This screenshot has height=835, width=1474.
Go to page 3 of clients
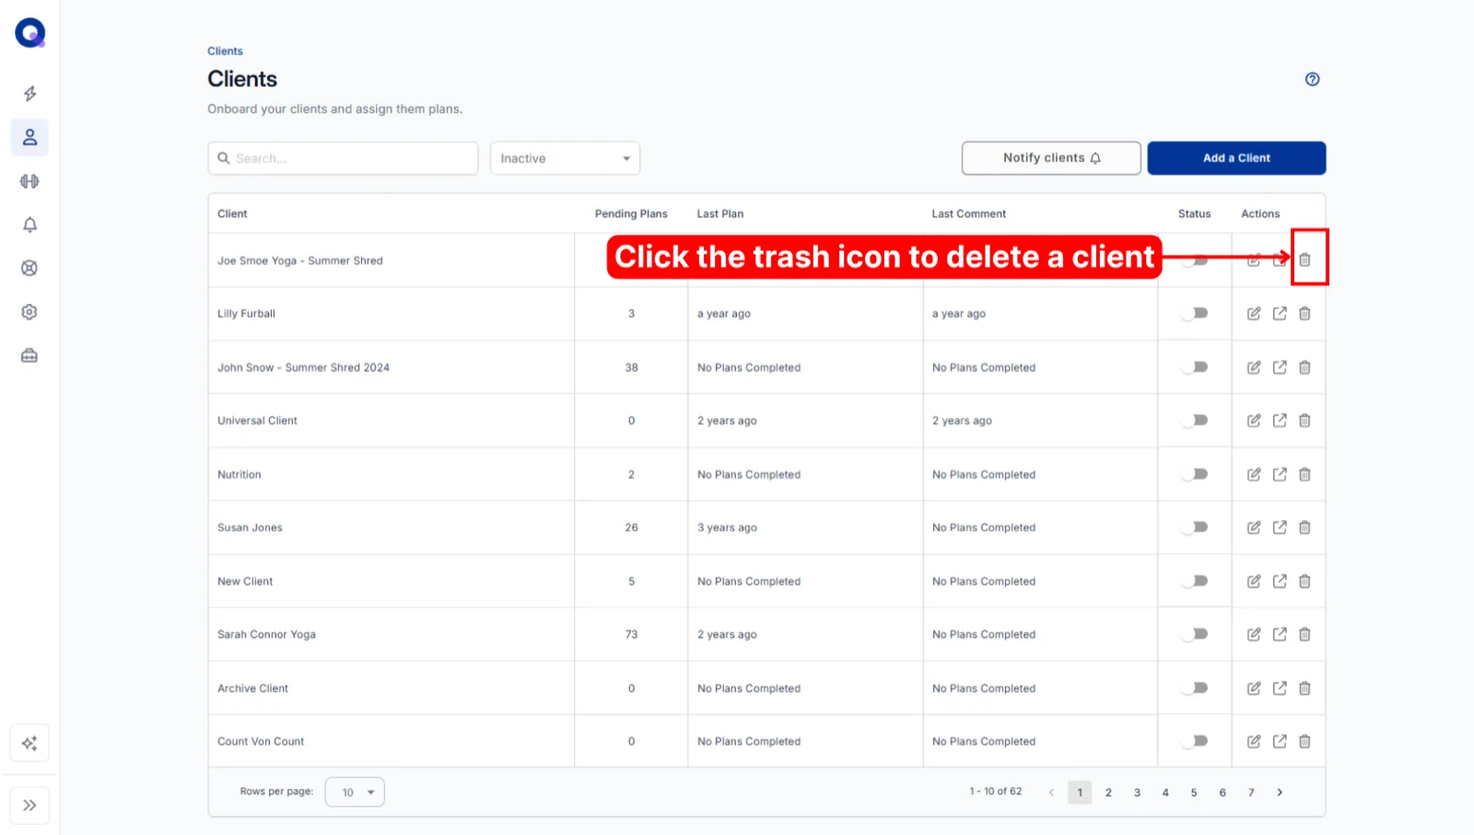(x=1137, y=793)
